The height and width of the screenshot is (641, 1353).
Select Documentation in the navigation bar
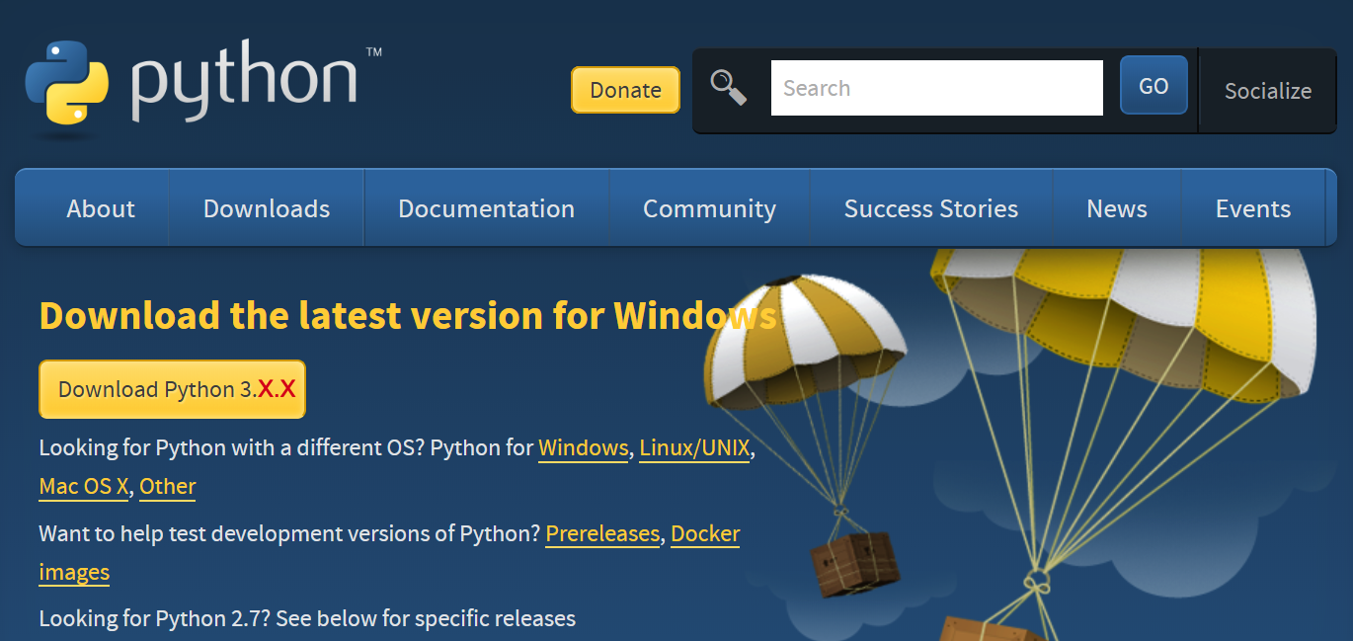486,208
